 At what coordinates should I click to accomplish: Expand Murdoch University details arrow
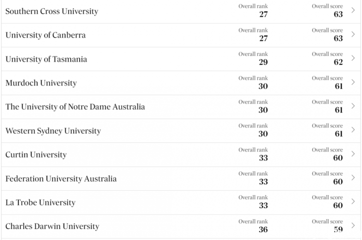(353, 82)
